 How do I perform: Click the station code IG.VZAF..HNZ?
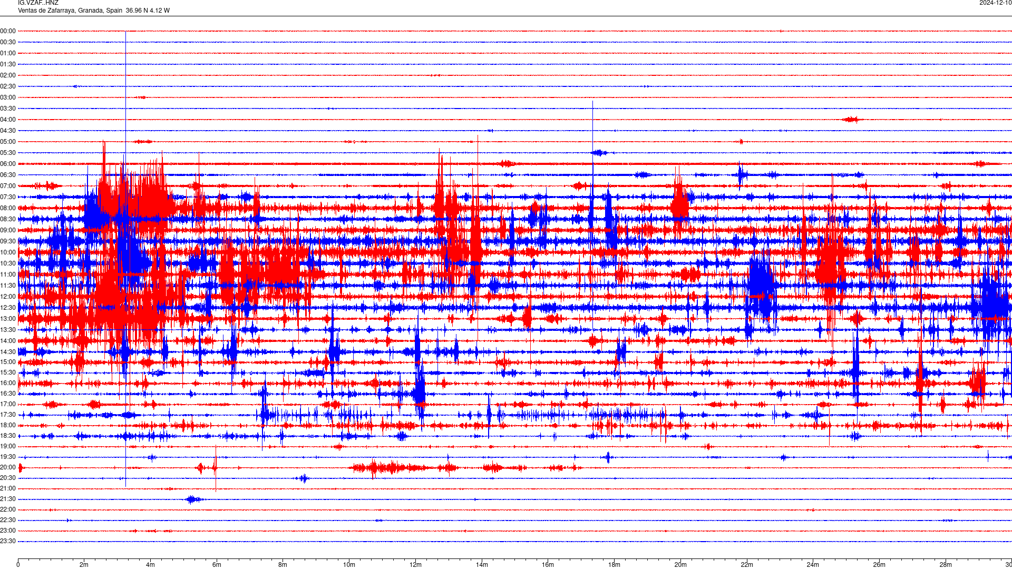click(x=38, y=3)
